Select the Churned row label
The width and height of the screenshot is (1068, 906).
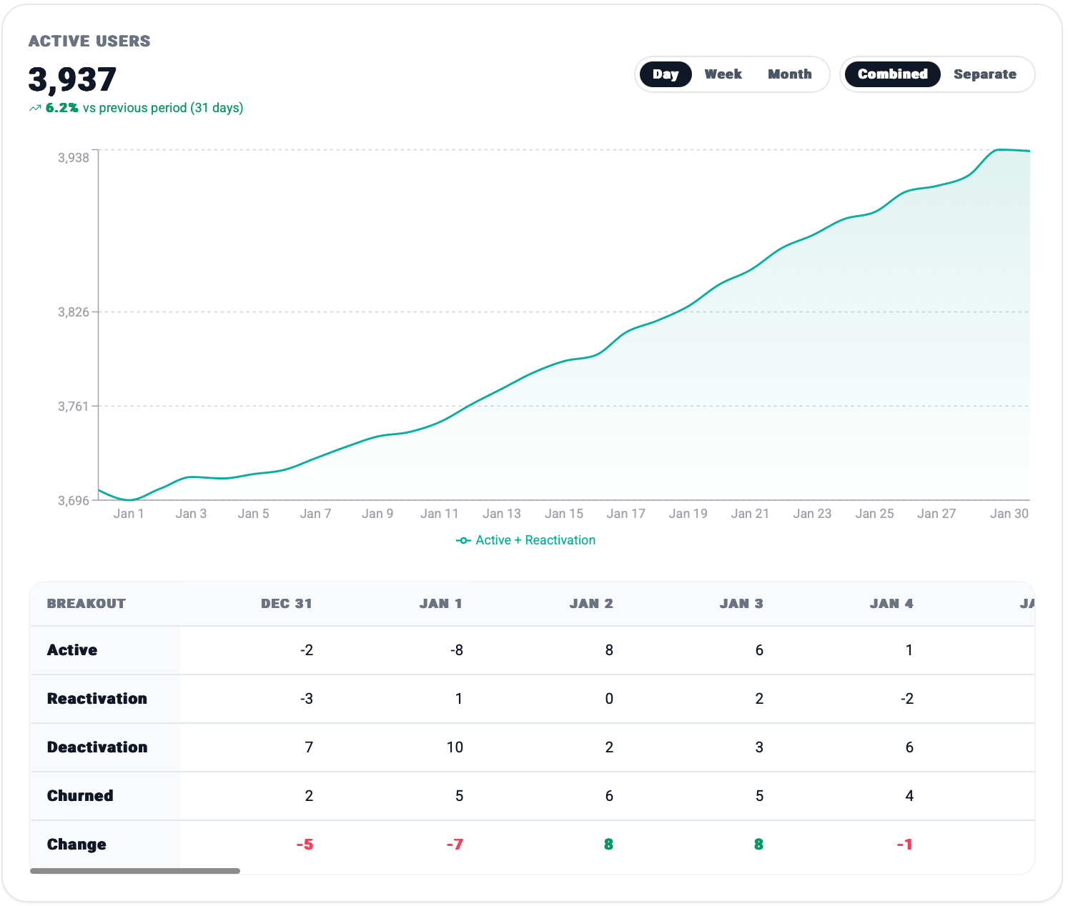click(80, 796)
